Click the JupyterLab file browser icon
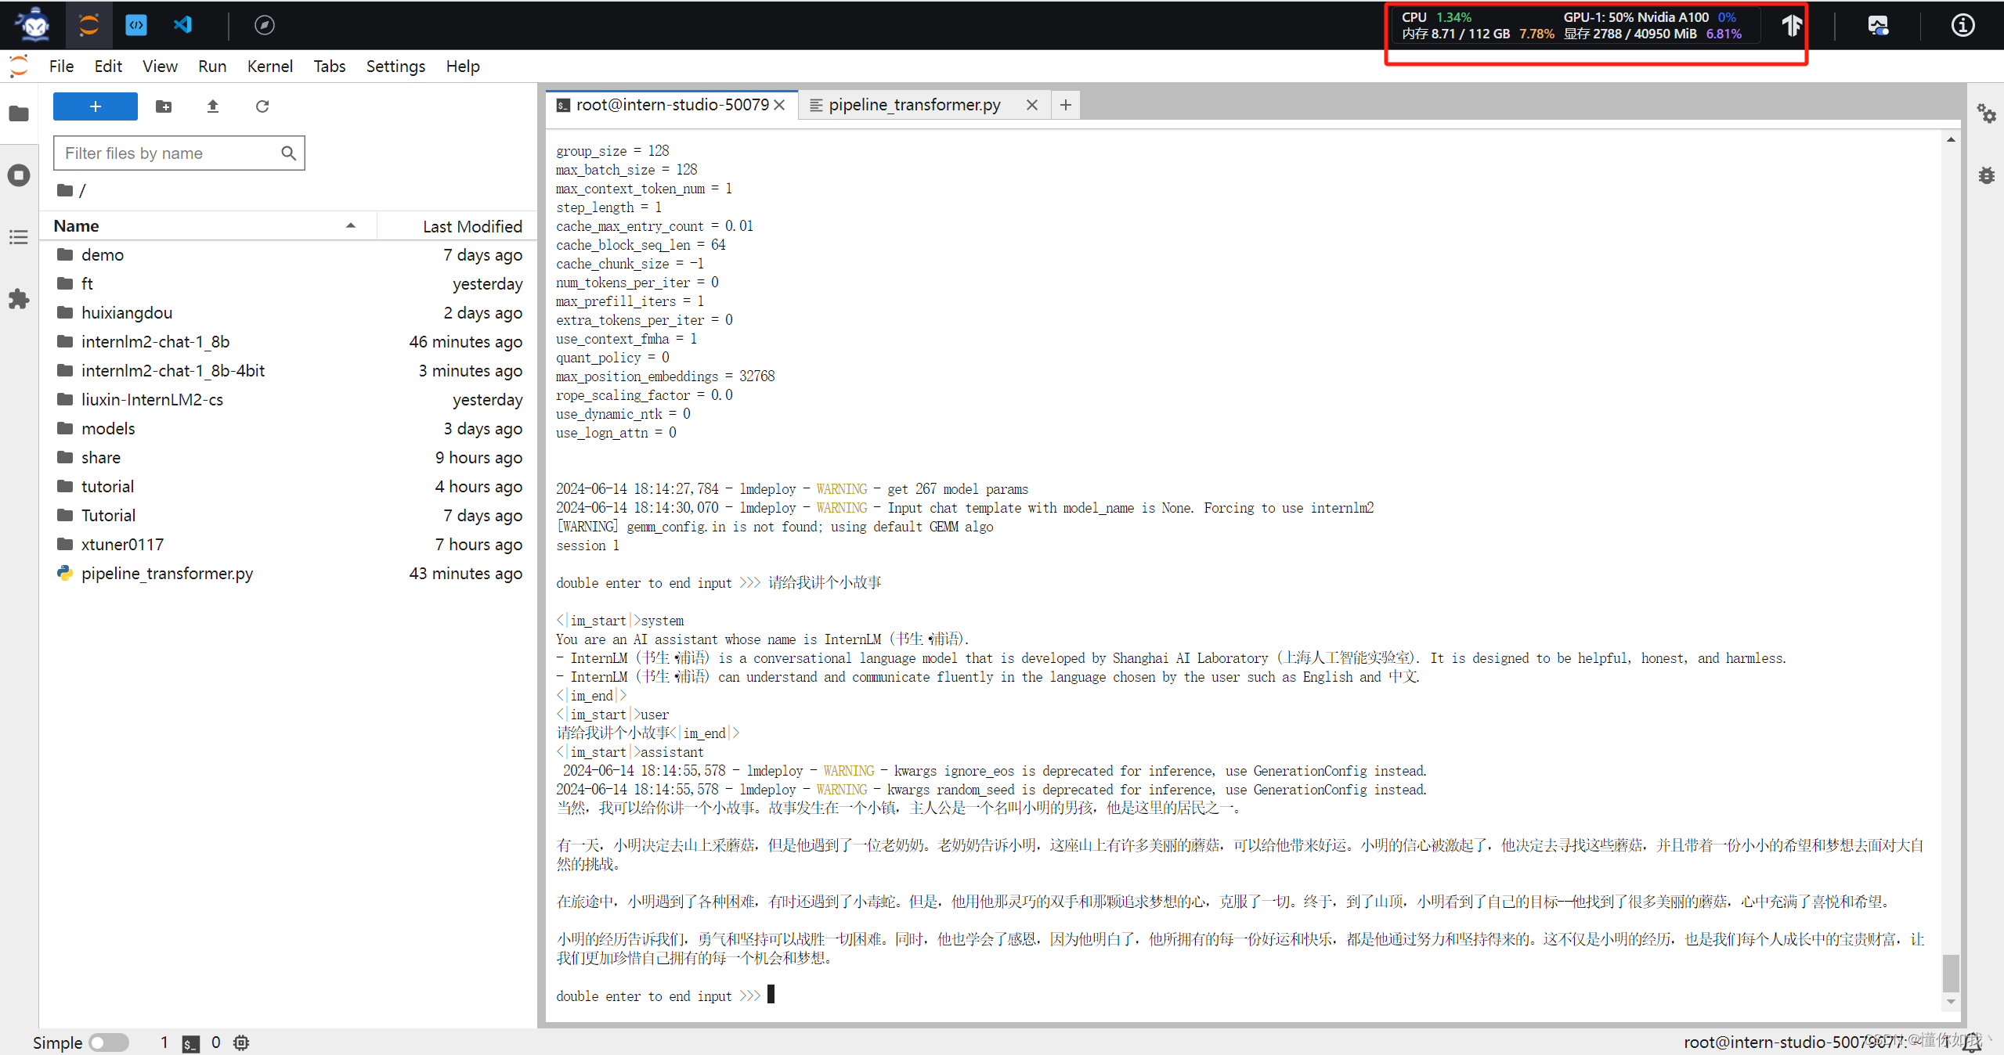 click(20, 114)
